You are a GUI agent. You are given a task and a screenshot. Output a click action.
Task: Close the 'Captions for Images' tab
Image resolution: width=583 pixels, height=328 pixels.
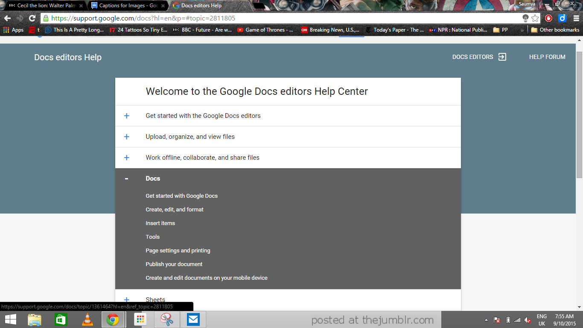pyautogui.click(x=163, y=6)
